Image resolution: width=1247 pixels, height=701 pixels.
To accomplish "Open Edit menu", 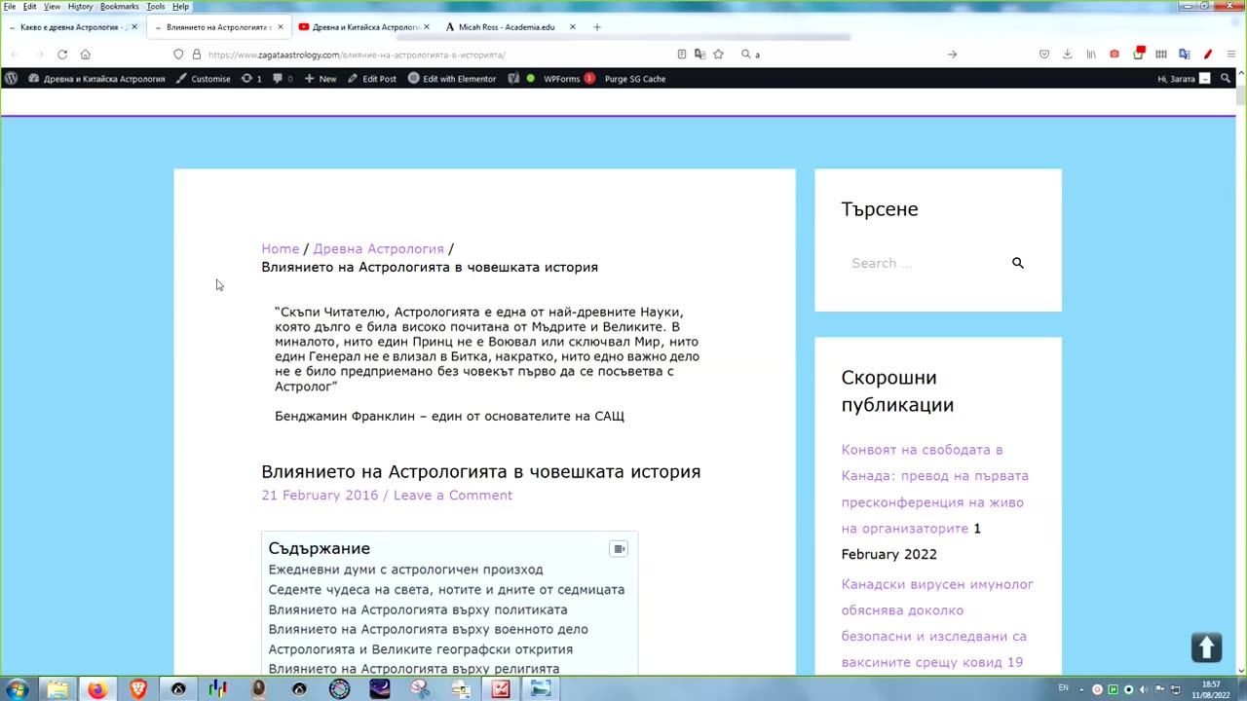I will [x=30, y=7].
